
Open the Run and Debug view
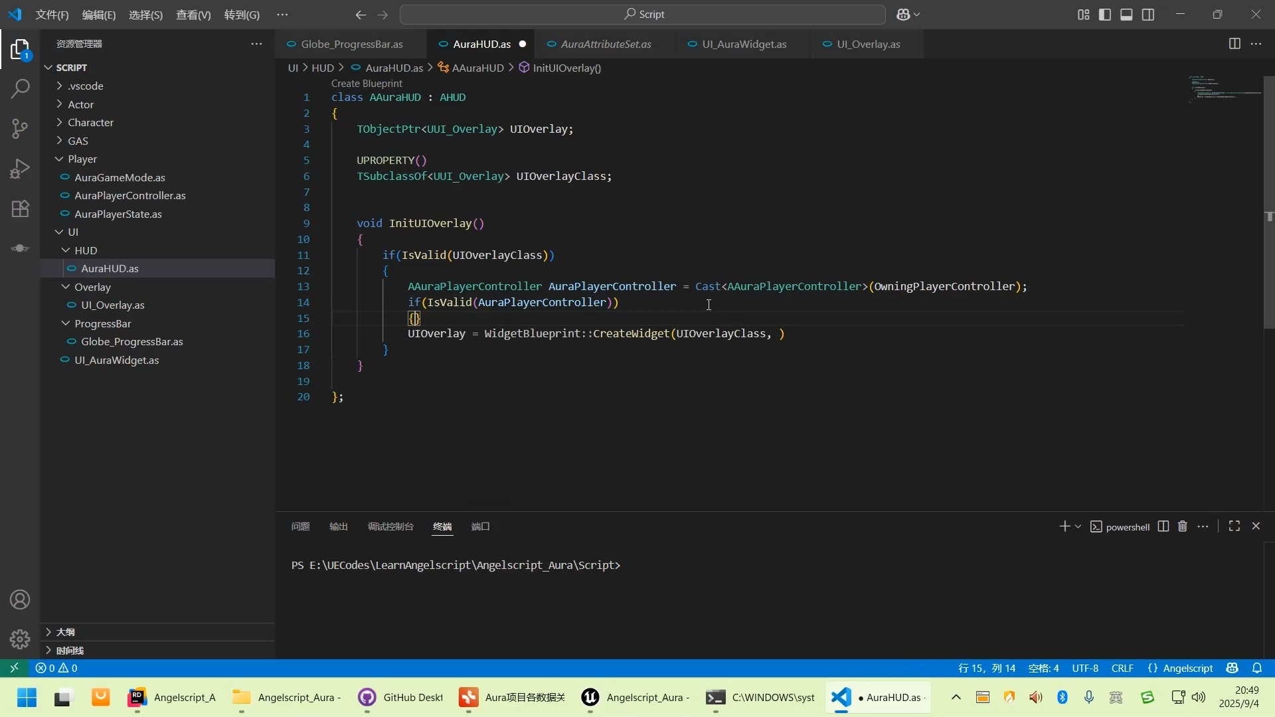tap(20, 169)
